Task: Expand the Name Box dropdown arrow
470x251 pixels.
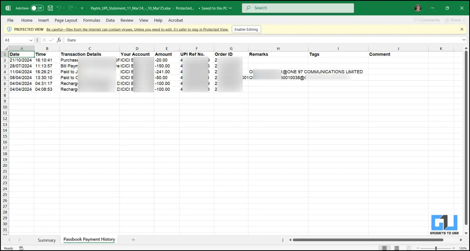Action: 31,40
